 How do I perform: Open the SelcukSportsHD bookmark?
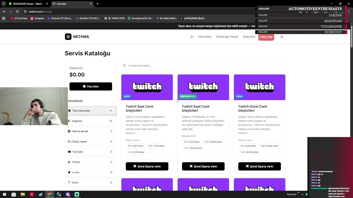point(140,18)
